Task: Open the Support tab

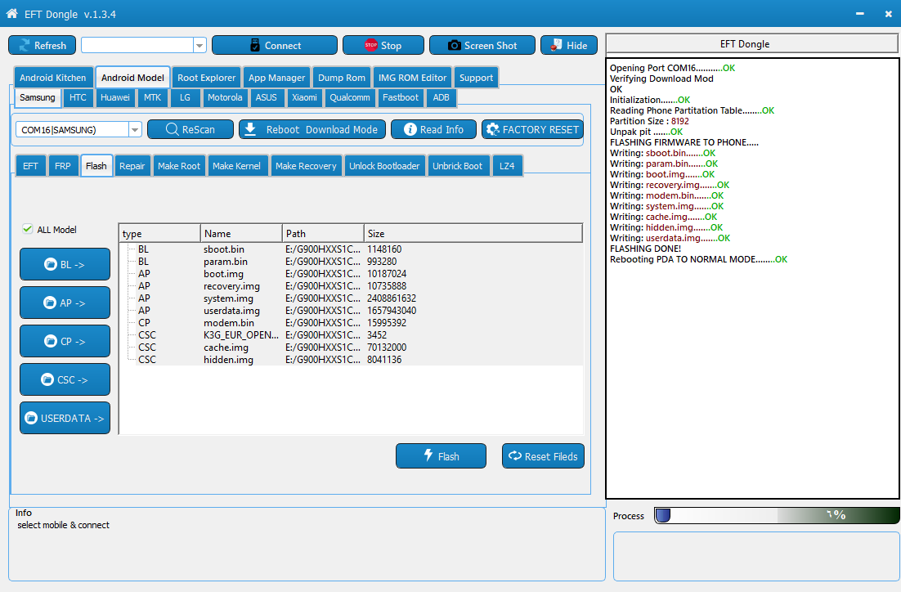Action: 476,78
